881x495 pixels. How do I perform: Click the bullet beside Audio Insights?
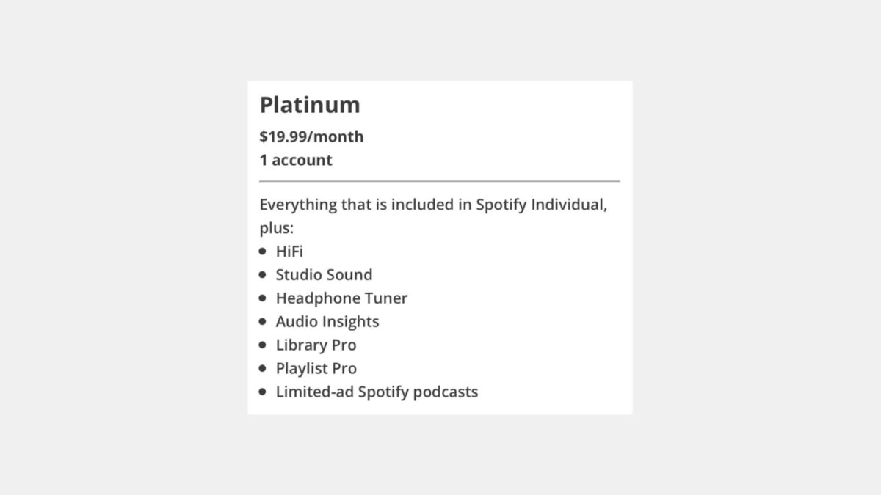263,321
